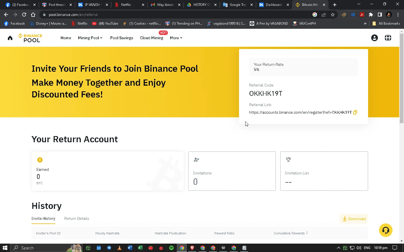Open Pool Savings in navigation

coord(122,38)
